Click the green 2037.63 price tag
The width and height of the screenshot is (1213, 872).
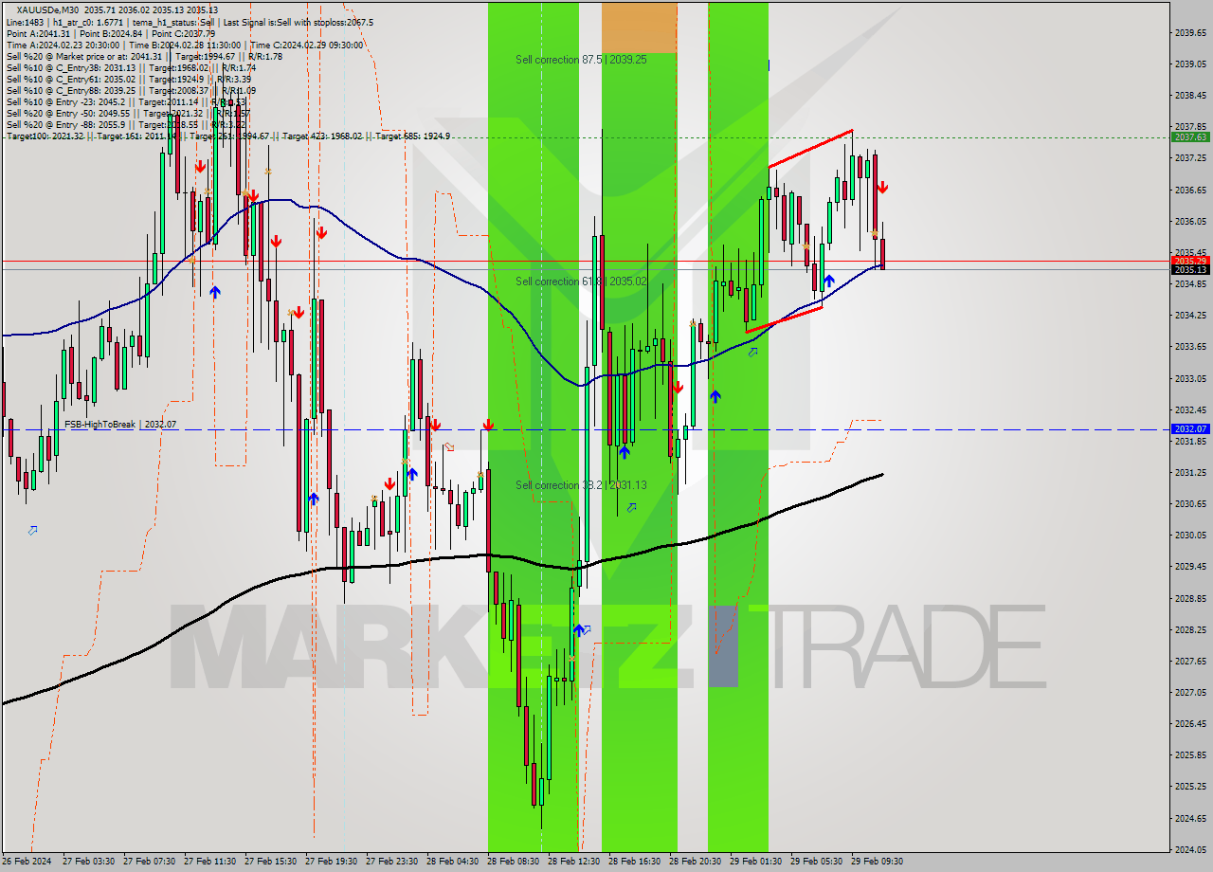[x=1190, y=137]
